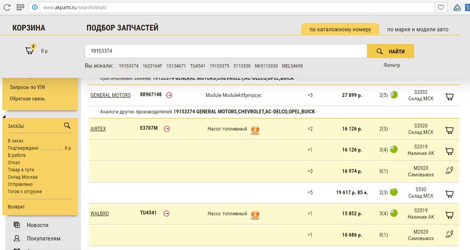470x250 pixels.
Task: Add AIRTEX S2020 16 126 р. to cart
Action: coord(449,130)
